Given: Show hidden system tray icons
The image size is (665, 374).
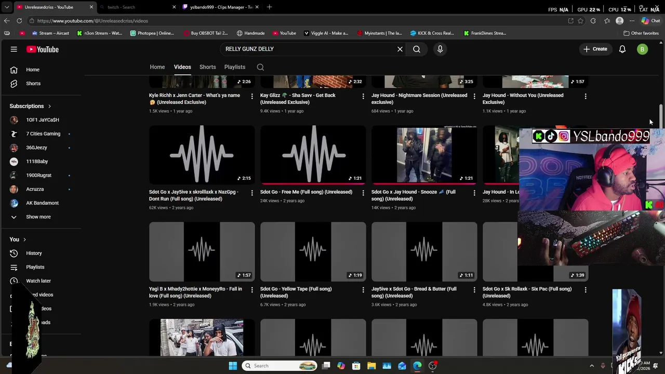Looking at the screenshot, I should tap(592, 366).
